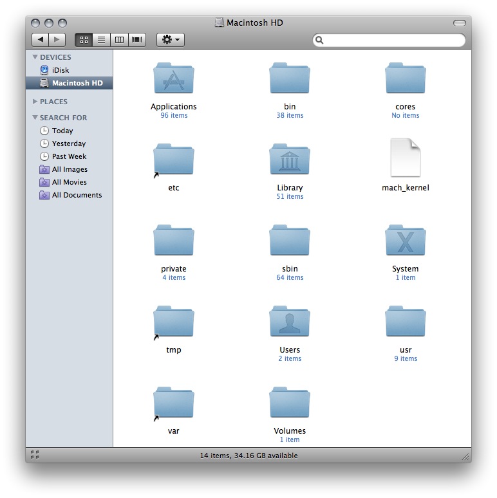This screenshot has height=498, width=497.
Task: Click the '51 items' count text
Action: tap(290, 196)
